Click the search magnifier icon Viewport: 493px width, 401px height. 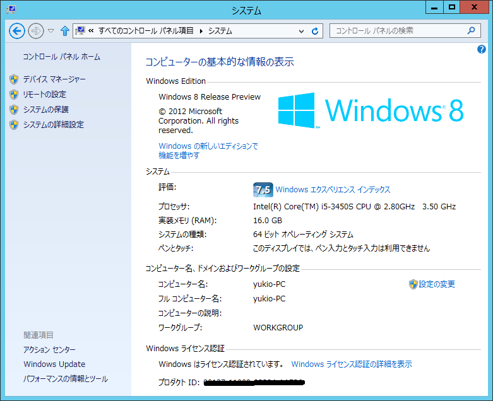click(471, 30)
